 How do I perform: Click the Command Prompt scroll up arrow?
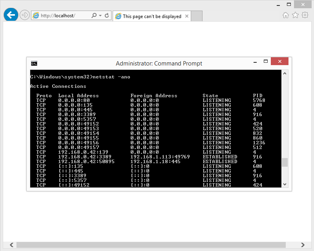point(285,73)
